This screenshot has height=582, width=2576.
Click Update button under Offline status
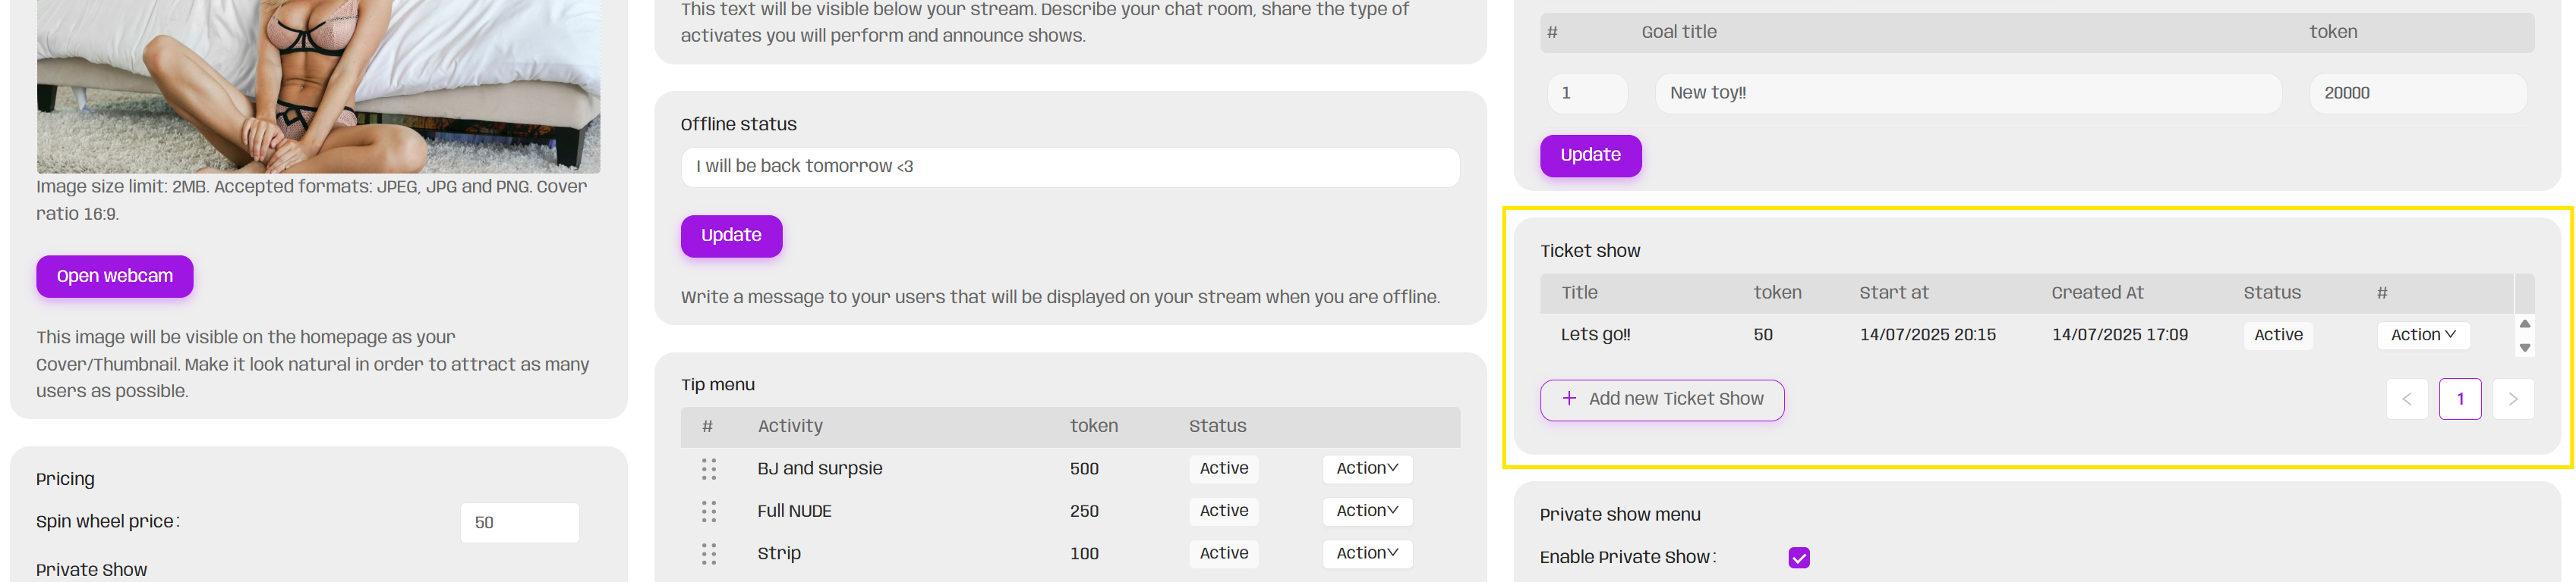click(731, 236)
